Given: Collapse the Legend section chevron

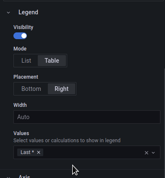Looking at the screenshot, I should click(8, 13).
